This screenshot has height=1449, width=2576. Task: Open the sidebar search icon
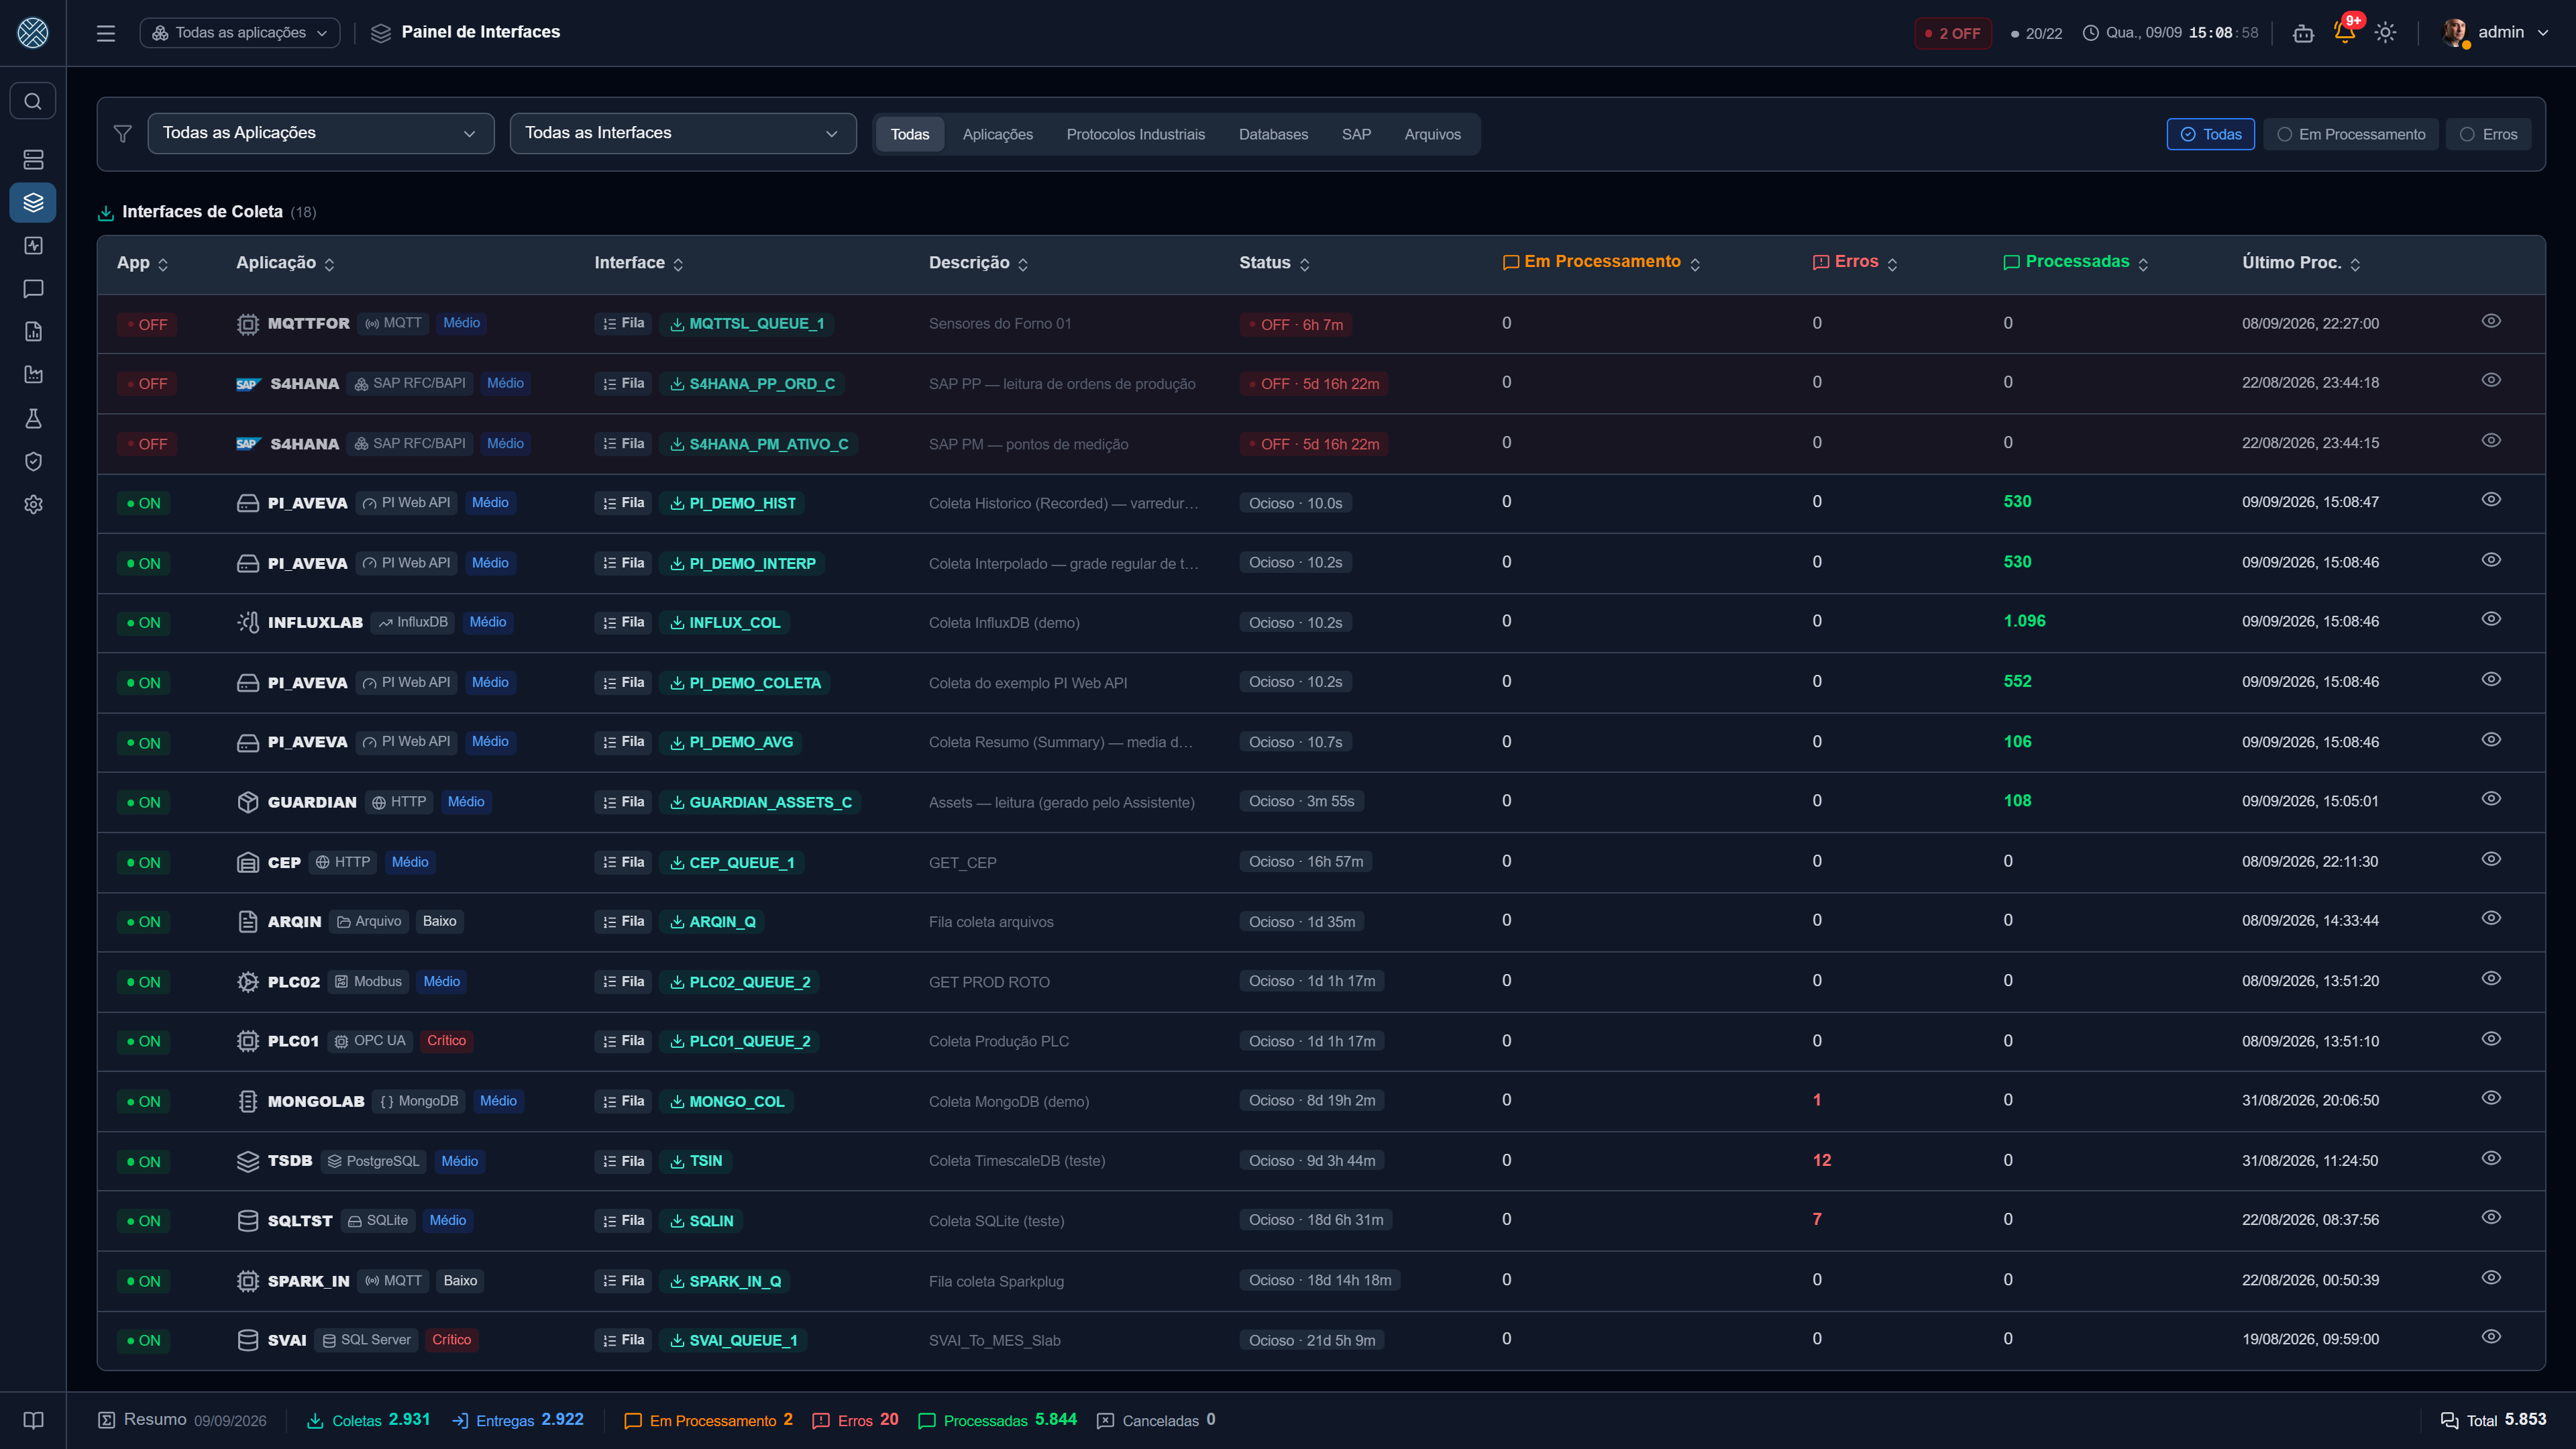[33, 101]
